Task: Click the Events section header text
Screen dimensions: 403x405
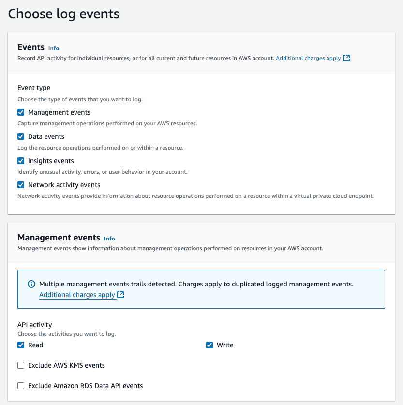Action: click(x=30, y=47)
